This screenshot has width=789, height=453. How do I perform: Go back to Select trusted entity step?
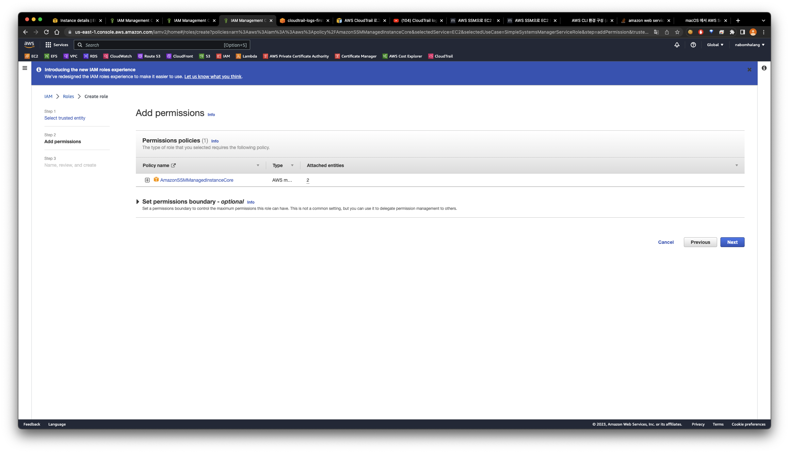pyautogui.click(x=65, y=118)
